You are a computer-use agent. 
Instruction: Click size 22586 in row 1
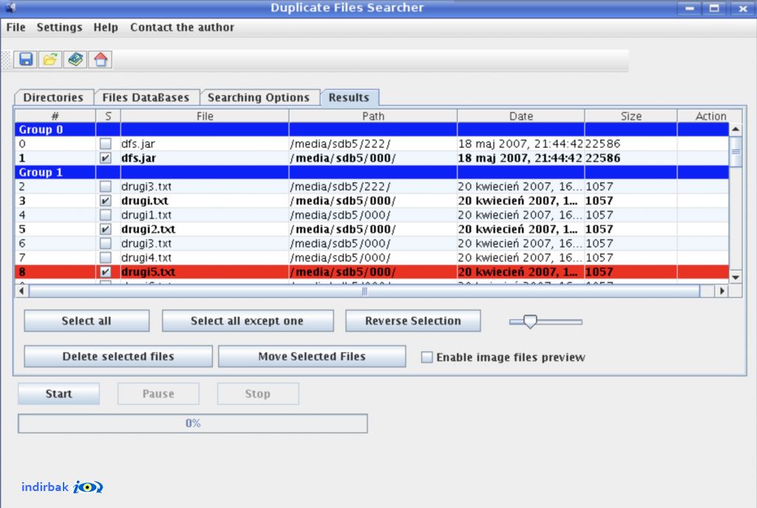[602, 158]
